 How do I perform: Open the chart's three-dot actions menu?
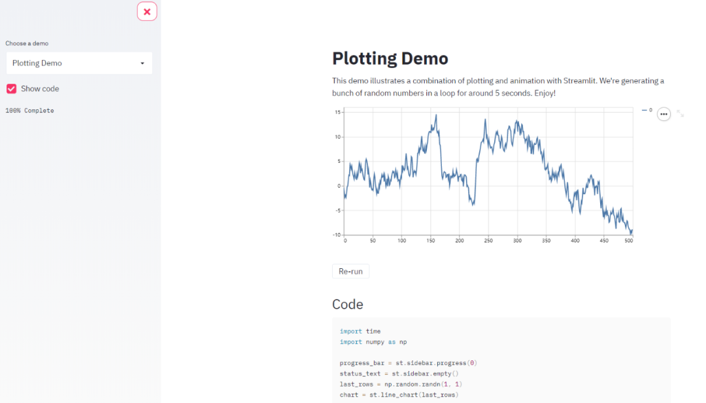[664, 114]
